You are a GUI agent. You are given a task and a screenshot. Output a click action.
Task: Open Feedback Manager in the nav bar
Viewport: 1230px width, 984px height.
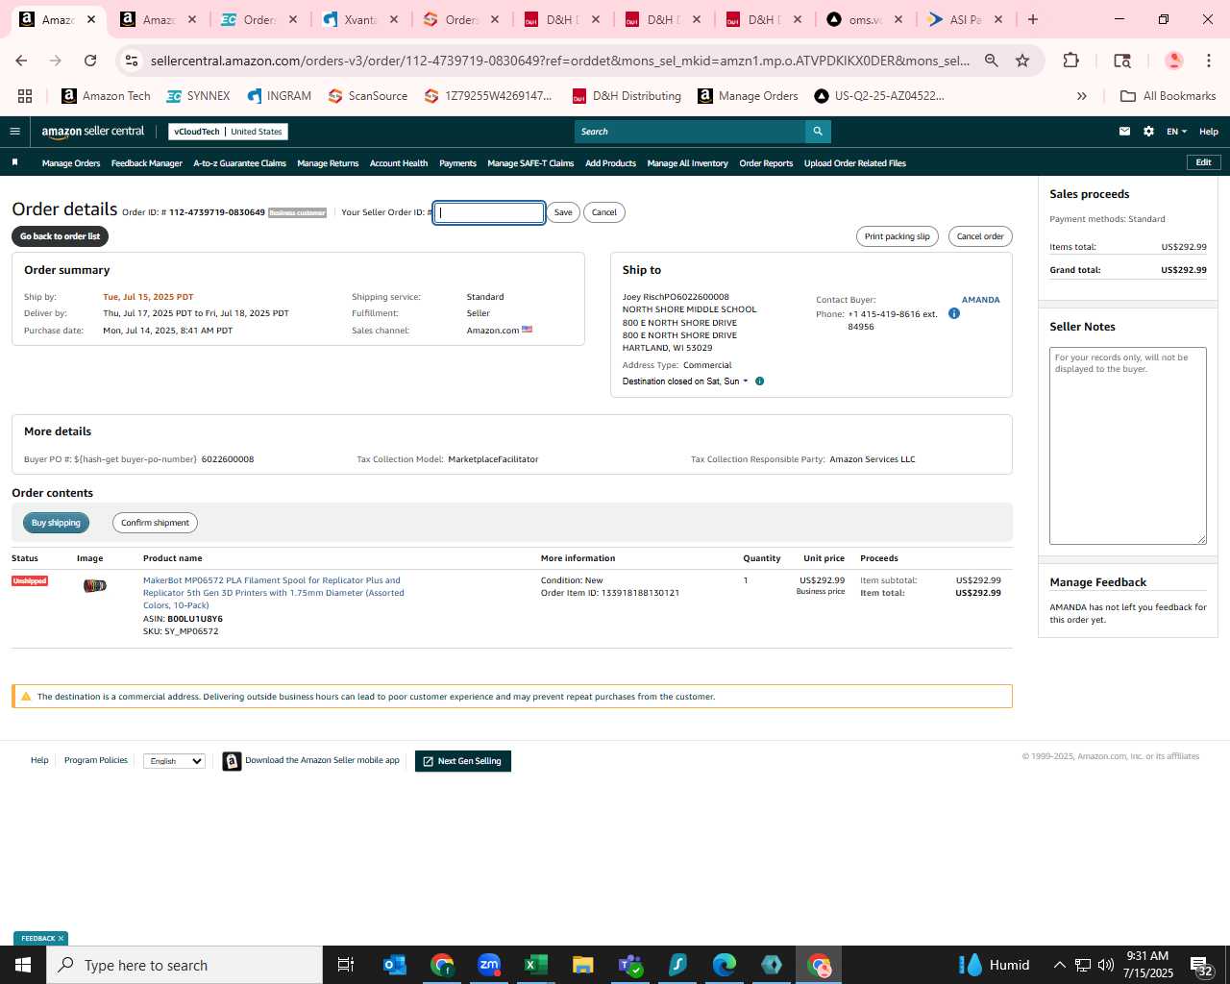[x=146, y=163]
